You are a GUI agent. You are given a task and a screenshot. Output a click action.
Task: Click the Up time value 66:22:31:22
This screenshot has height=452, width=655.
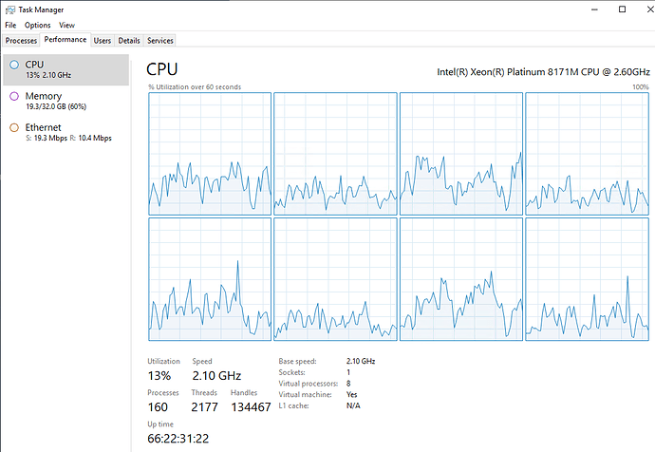178,438
